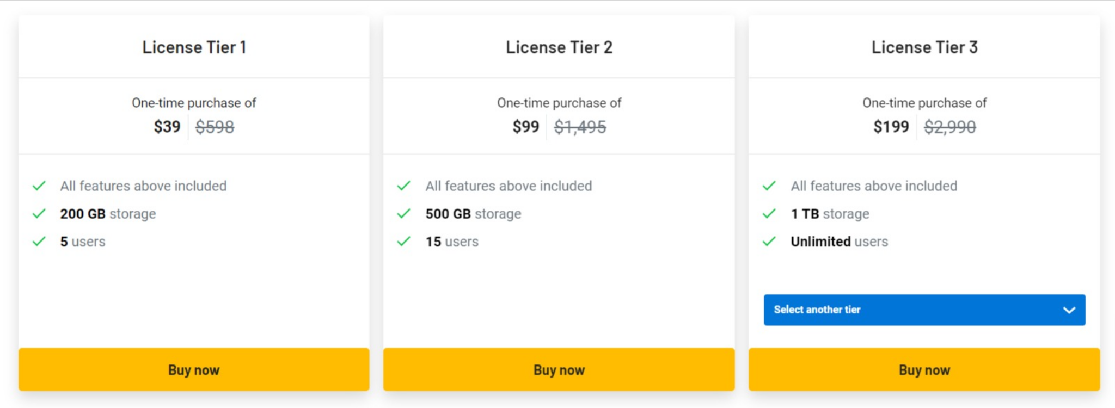Image resolution: width=1115 pixels, height=408 pixels.
Task: Click the crossed-out $1,495 price
Action: click(x=580, y=127)
